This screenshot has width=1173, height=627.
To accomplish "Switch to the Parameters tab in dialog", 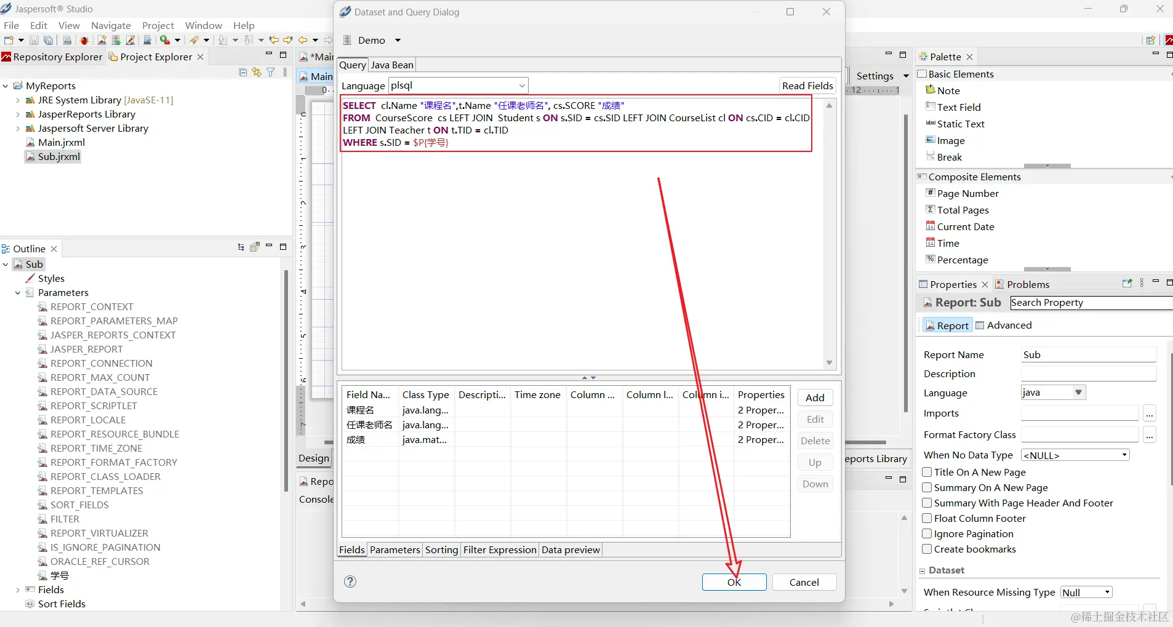I will 394,550.
